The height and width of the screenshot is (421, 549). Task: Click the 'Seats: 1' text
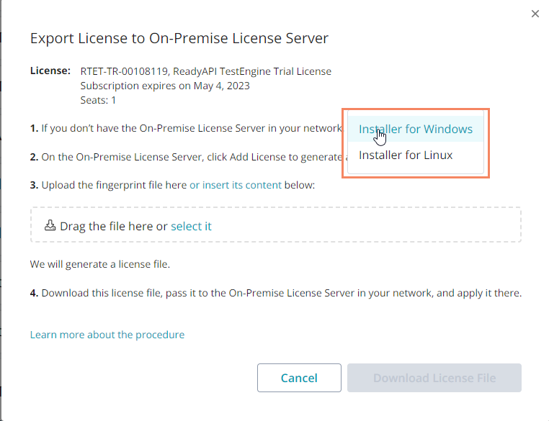(x=98, y=100)
